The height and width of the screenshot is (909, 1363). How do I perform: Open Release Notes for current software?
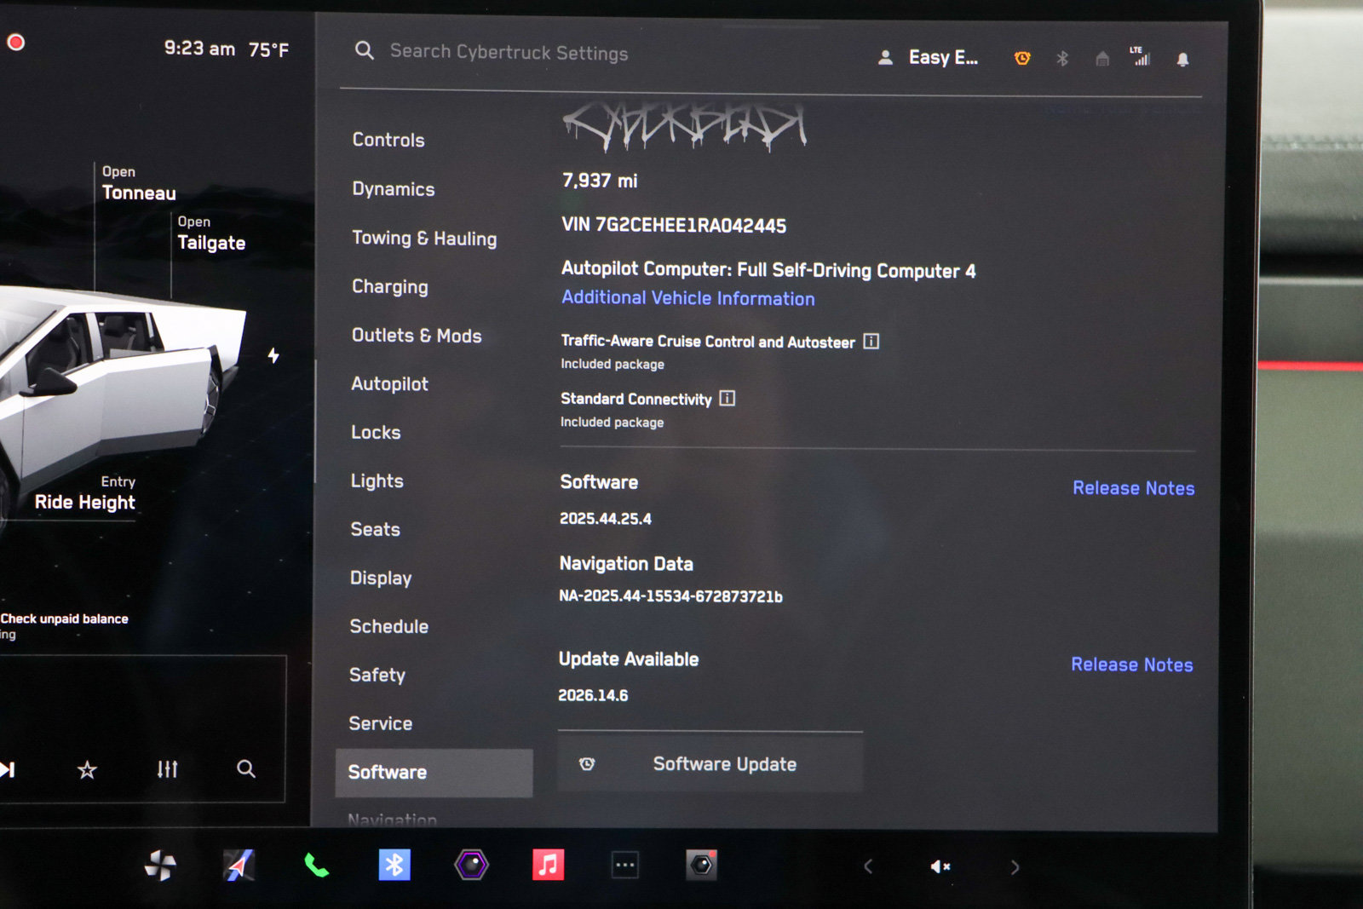[x=1133, y=488]
